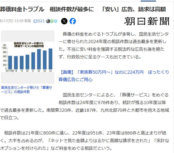174x153 pixels.
Task: Click the commenter avatar icons
Action: click(x=52, y=21)
